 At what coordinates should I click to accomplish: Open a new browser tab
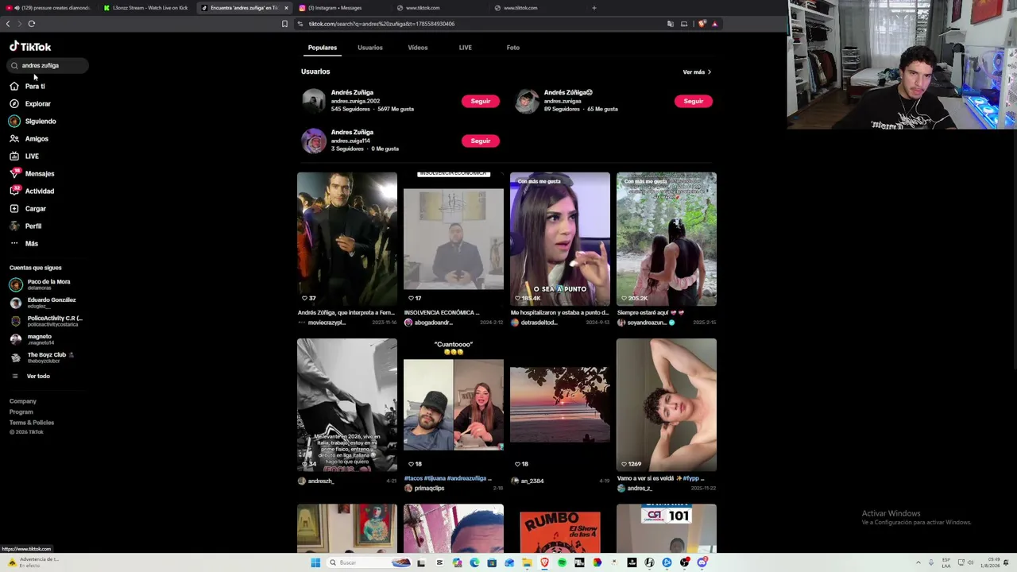pyautogui.click(x=594, y=8)
